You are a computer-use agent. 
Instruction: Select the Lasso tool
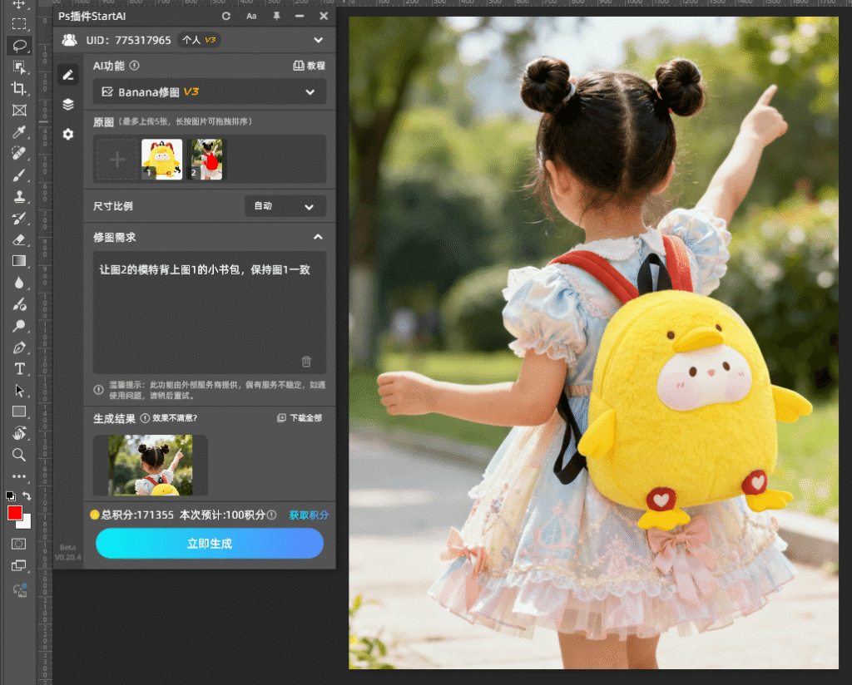[x=19, y=46]
